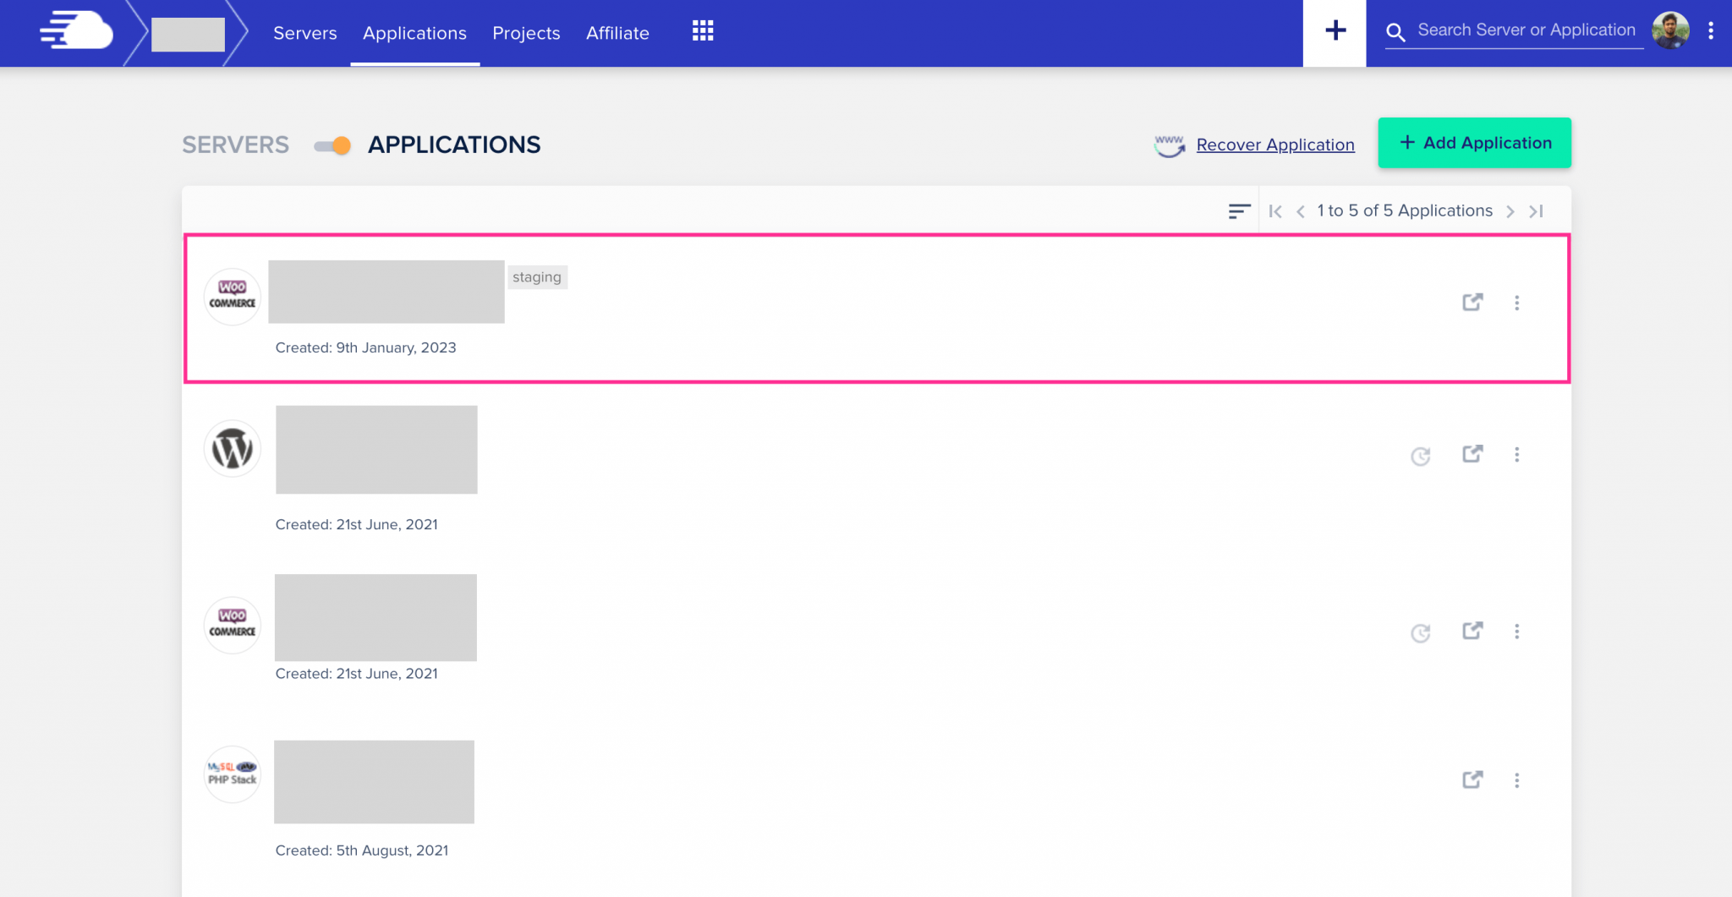Image resolution: width=1732 pixels, height=897 pixels.
Task: Click the profile avatar picture
Action: pos(1669,30)
